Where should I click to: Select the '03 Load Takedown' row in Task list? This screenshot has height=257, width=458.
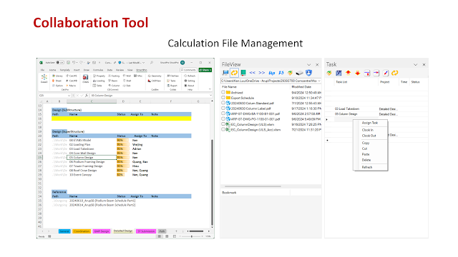[376, 109]
